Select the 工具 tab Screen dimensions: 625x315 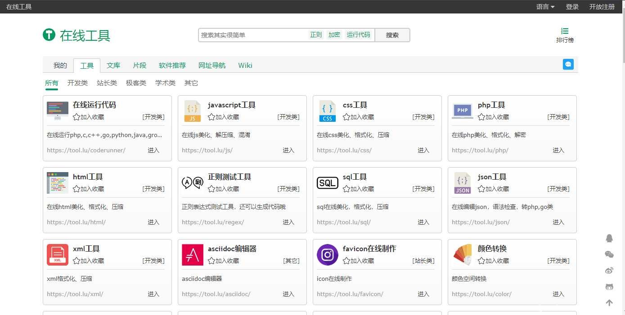click(87, 66)
